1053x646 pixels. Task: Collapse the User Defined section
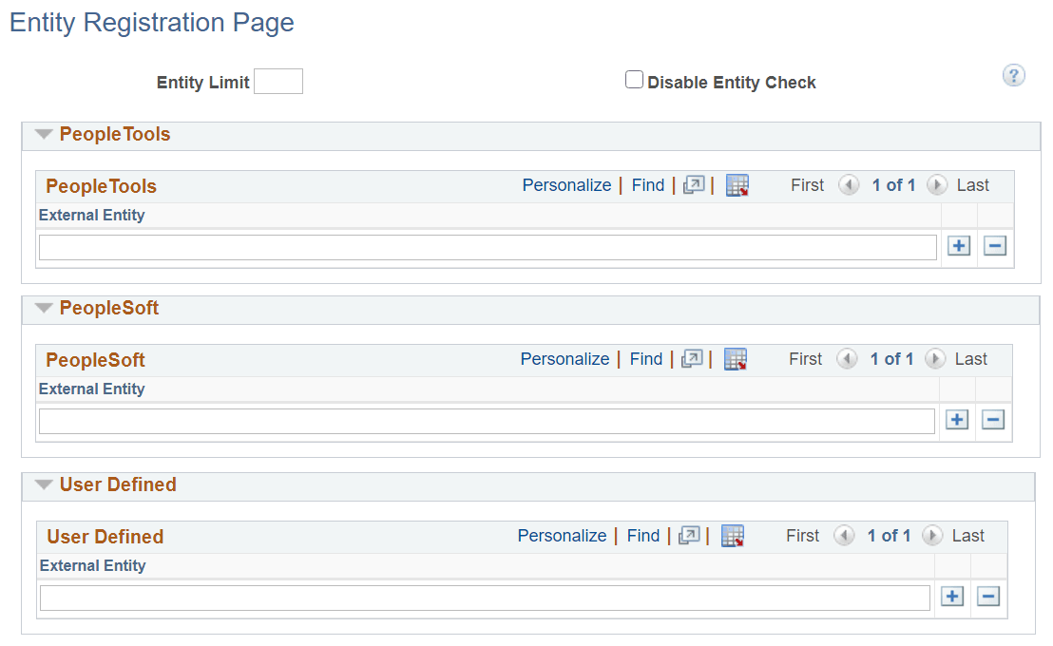(43, 484)
